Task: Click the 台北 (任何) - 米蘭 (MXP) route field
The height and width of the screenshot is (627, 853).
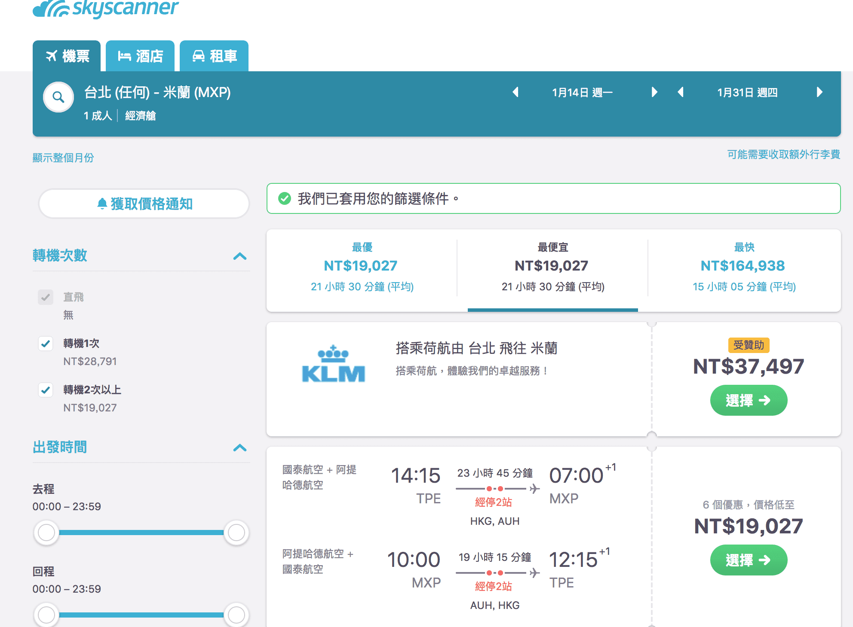Action: click(x=157, y=92)
